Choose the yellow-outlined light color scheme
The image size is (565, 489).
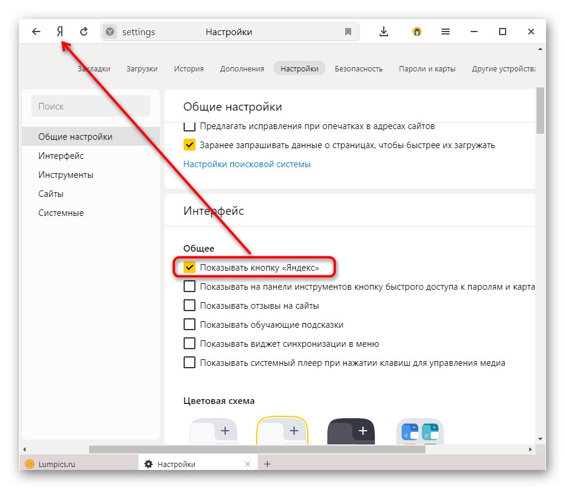[x=282, y=431]
